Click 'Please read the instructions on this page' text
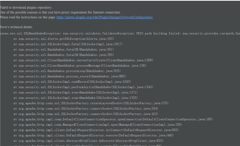 [28, 17]
